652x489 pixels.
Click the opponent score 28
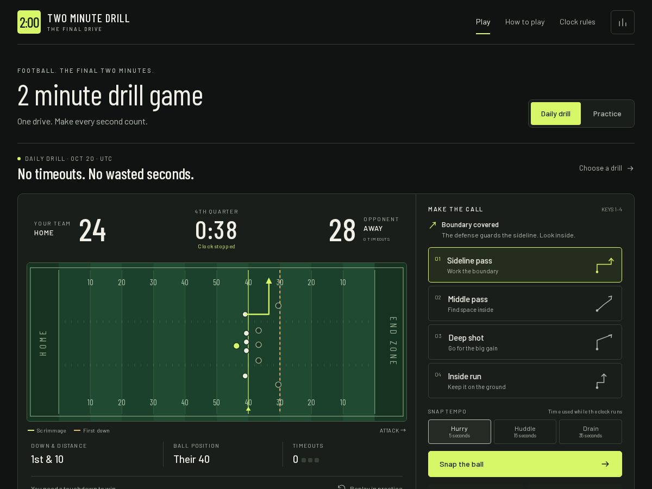pyautogui.click(x=342, y=230)
